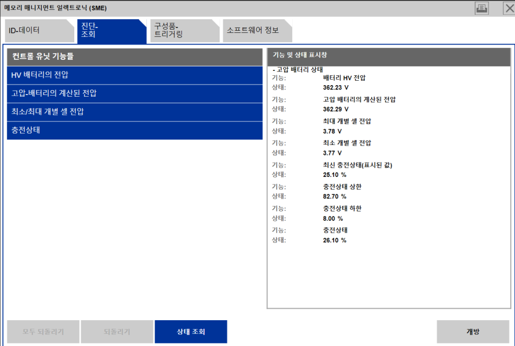The image size is (515, 346).
Task: Click the 개방 button
Action: pyautogui.click(x=473, y=332)
